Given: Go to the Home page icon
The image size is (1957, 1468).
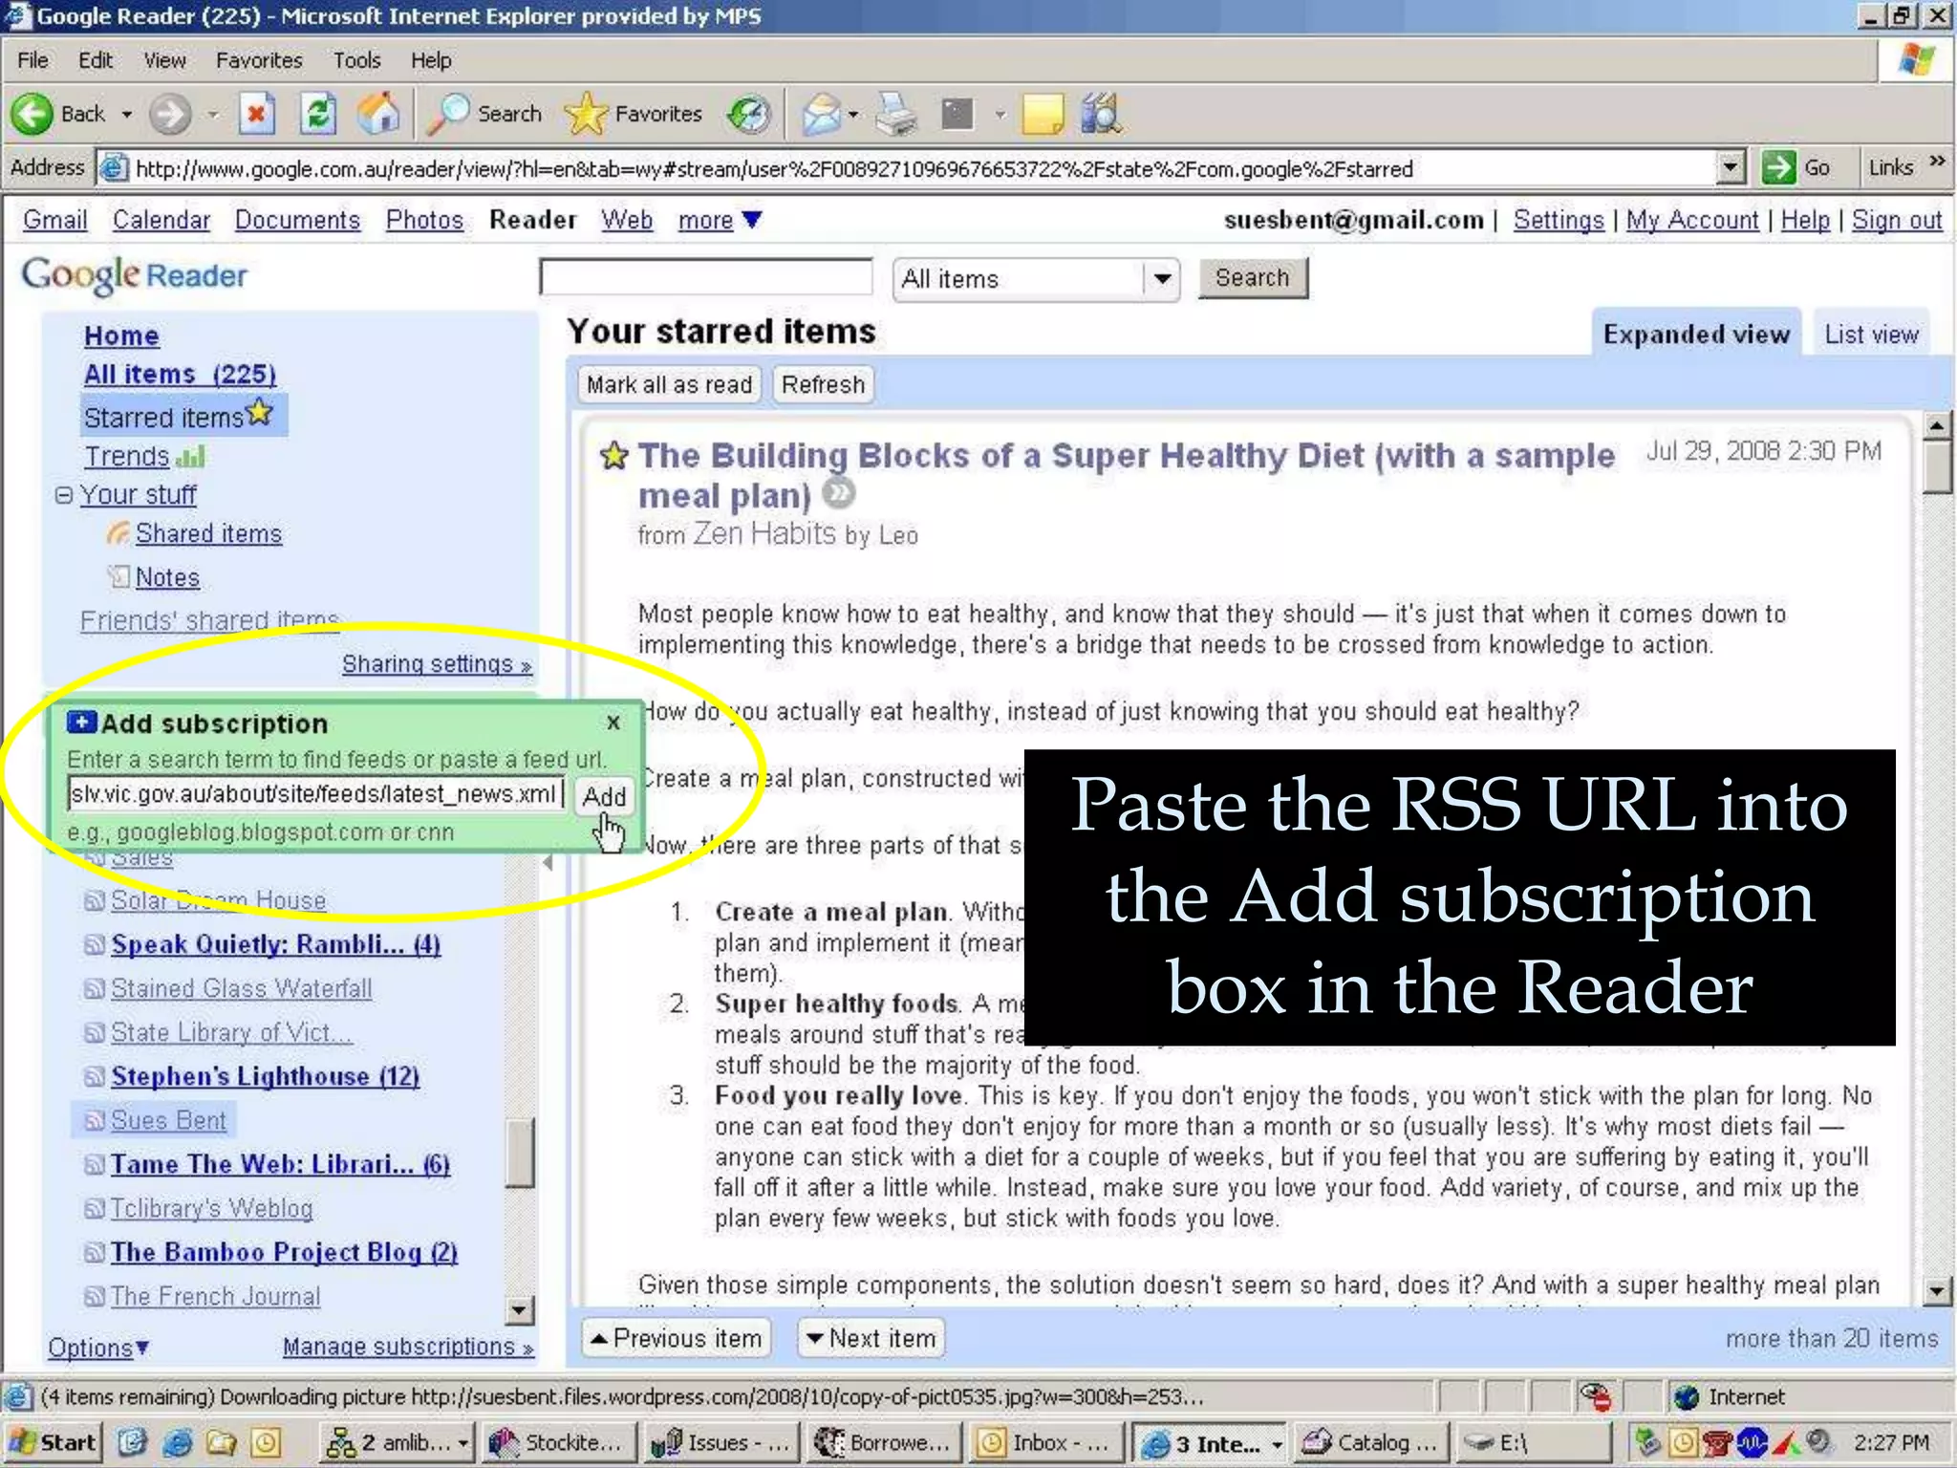Looking at the screenshot, I should coord(378,114).
